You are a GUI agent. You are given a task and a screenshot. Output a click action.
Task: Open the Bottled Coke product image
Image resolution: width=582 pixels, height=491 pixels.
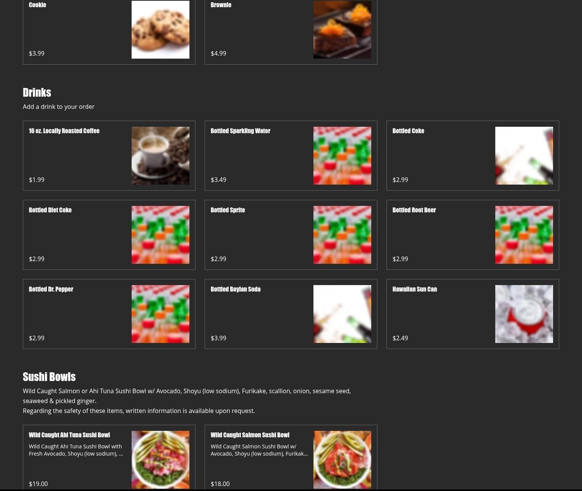[524, 156]
